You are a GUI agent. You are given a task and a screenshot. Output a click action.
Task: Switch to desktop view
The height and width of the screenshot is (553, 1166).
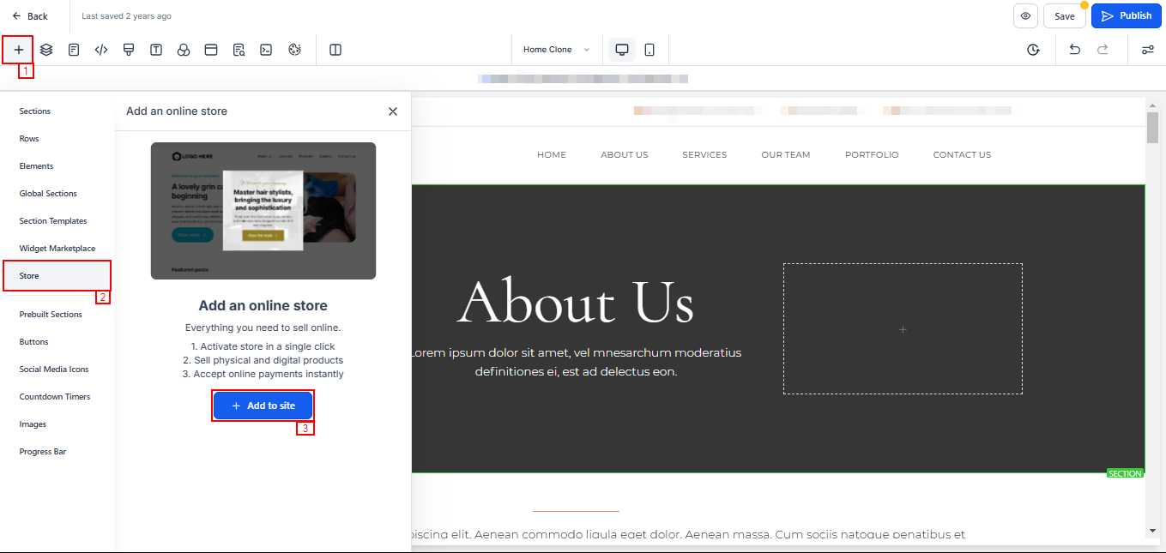pyautogui.click(x=622, y=50)
